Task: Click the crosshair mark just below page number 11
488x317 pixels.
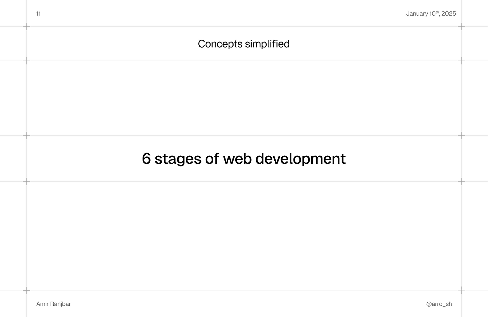Action: point(26,26)
